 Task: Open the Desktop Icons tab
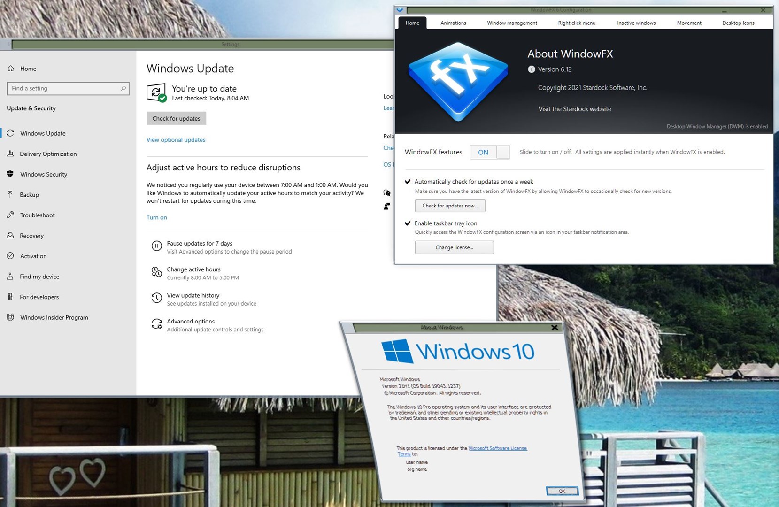(738, 23)
